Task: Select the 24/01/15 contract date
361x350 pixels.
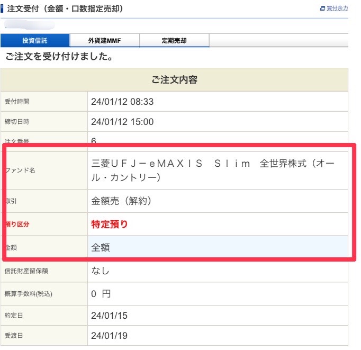Action: click(109, 316)
